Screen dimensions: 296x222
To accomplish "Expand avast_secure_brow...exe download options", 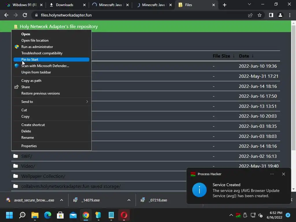I will pyautogui.click(x=62, y=200).
